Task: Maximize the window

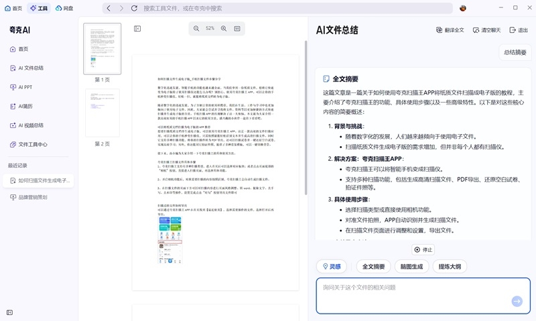Action: click(515, 7)
